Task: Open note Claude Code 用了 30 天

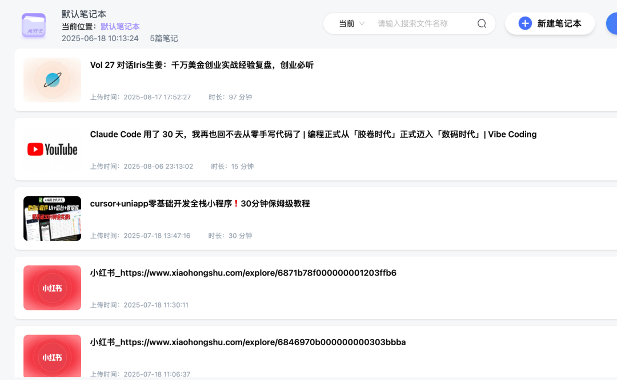Action: point(313,135)
